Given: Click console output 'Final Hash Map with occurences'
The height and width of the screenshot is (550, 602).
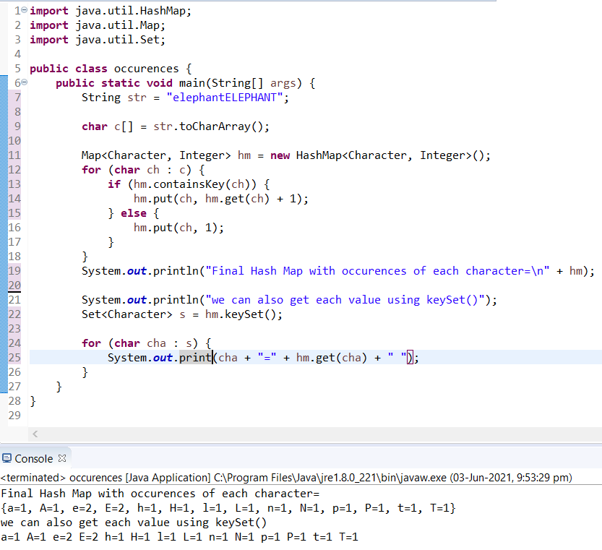Looking at the screenshot, I should tap(160, 494).
